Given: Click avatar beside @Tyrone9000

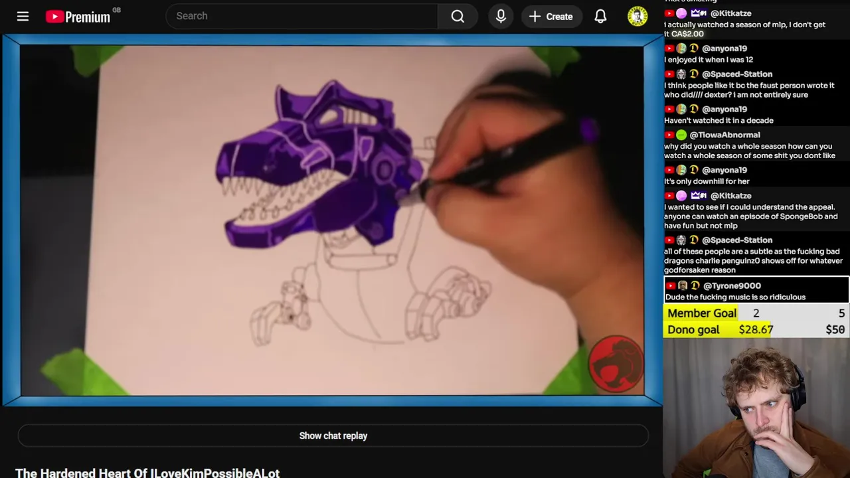Looking at the screenshot, I should (x=683, y=286).
